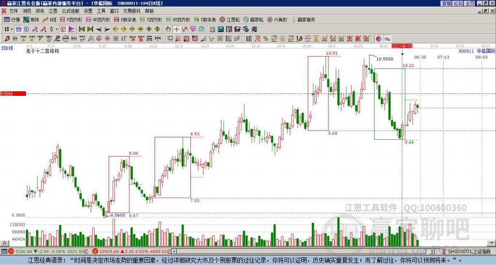This screenshot has height=265, width=496.
Task: Open the 9T四方形 tool
Action: point(178,19)
